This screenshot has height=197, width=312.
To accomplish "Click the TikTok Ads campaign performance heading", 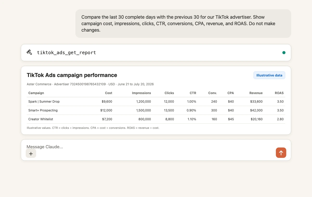I will tap(72, 75).
